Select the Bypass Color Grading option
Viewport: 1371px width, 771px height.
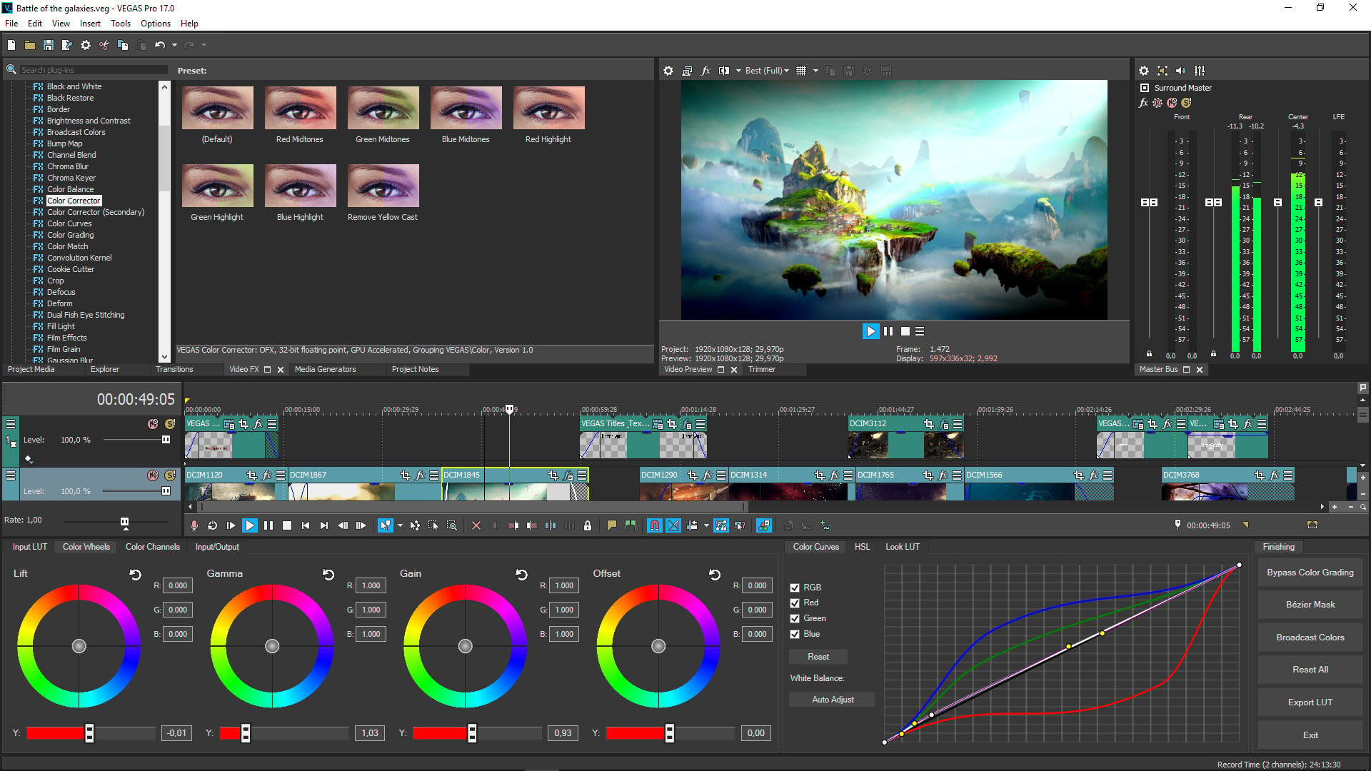pyautogui.click(x=1308, y=573)
